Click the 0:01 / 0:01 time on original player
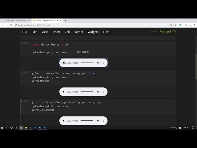The image size is (197, 148). tap(72, 63)
